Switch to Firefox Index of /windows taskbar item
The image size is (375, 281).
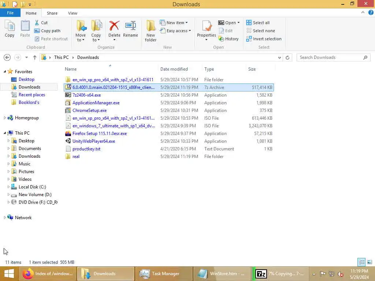tap(47, 274)
